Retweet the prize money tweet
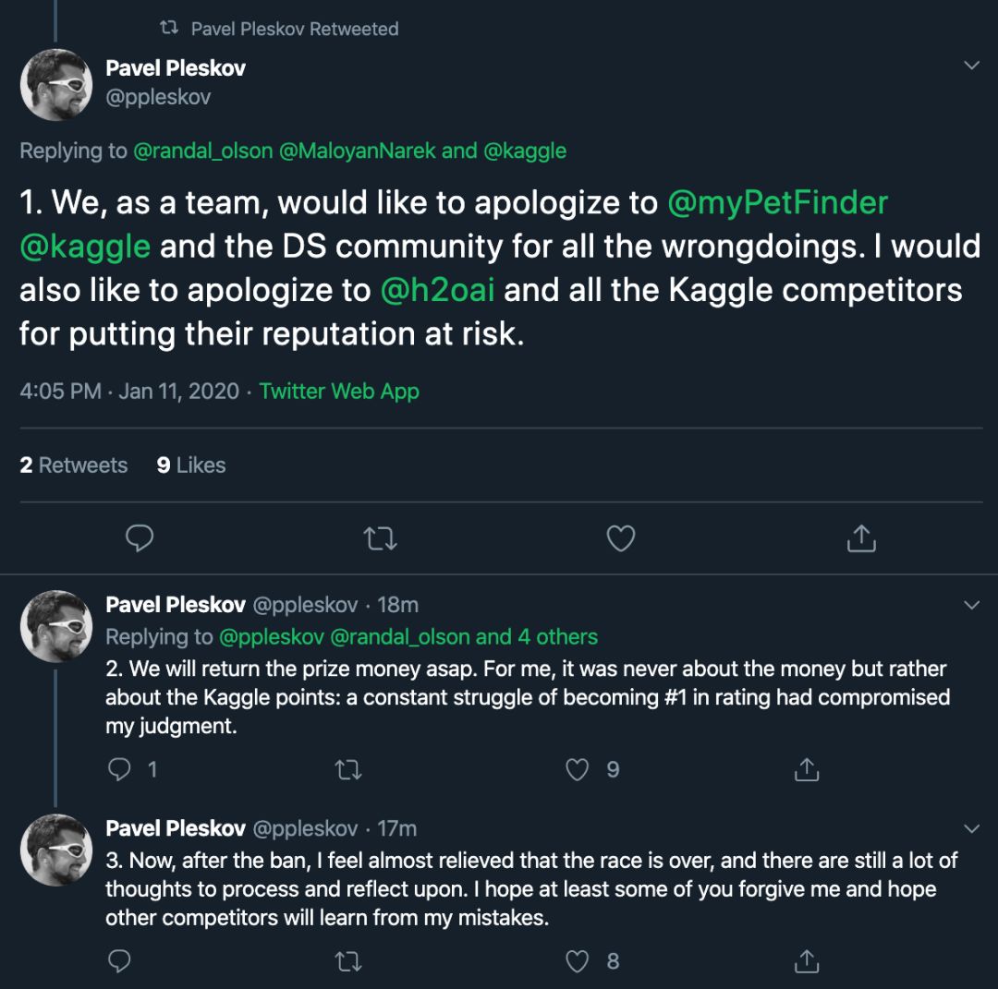The height and width of the screenshot is (989, 998). 348,769
